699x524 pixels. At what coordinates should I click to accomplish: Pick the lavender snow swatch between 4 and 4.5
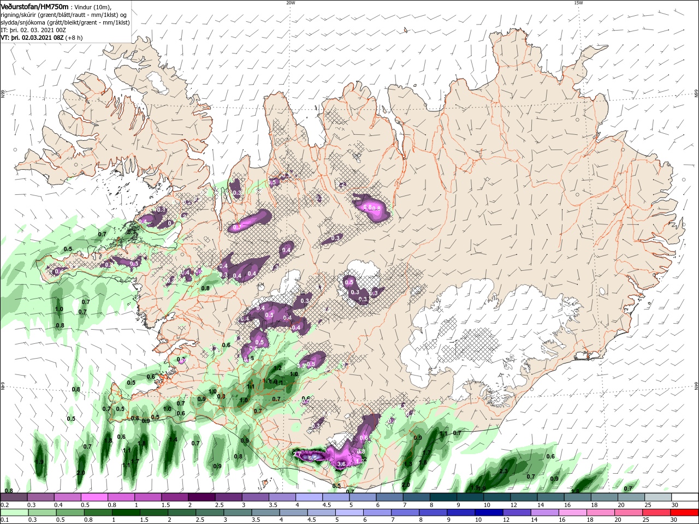coord(309,497)
